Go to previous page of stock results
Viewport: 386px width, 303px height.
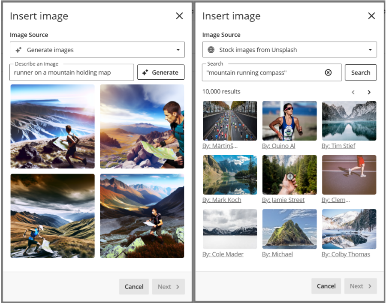click(x=353, y=92)
